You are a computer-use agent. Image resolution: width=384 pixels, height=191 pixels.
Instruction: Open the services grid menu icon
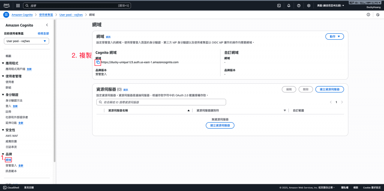[18, 5]
